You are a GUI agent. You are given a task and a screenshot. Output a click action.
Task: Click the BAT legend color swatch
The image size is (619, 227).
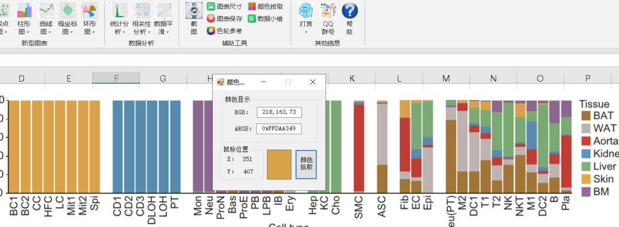[585, 116]
